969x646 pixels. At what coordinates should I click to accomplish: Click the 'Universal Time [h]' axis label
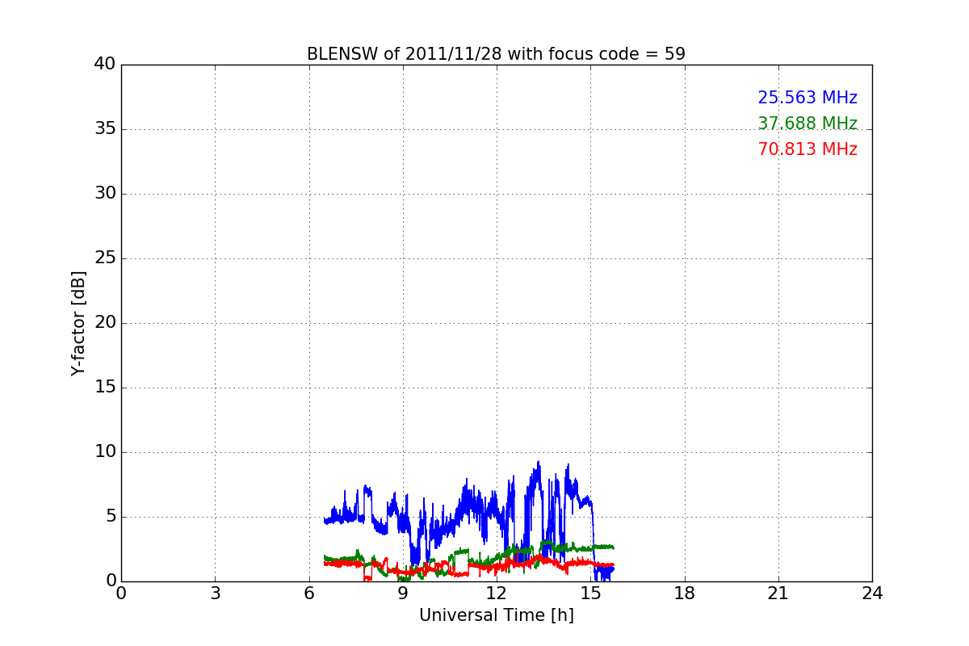497,615
